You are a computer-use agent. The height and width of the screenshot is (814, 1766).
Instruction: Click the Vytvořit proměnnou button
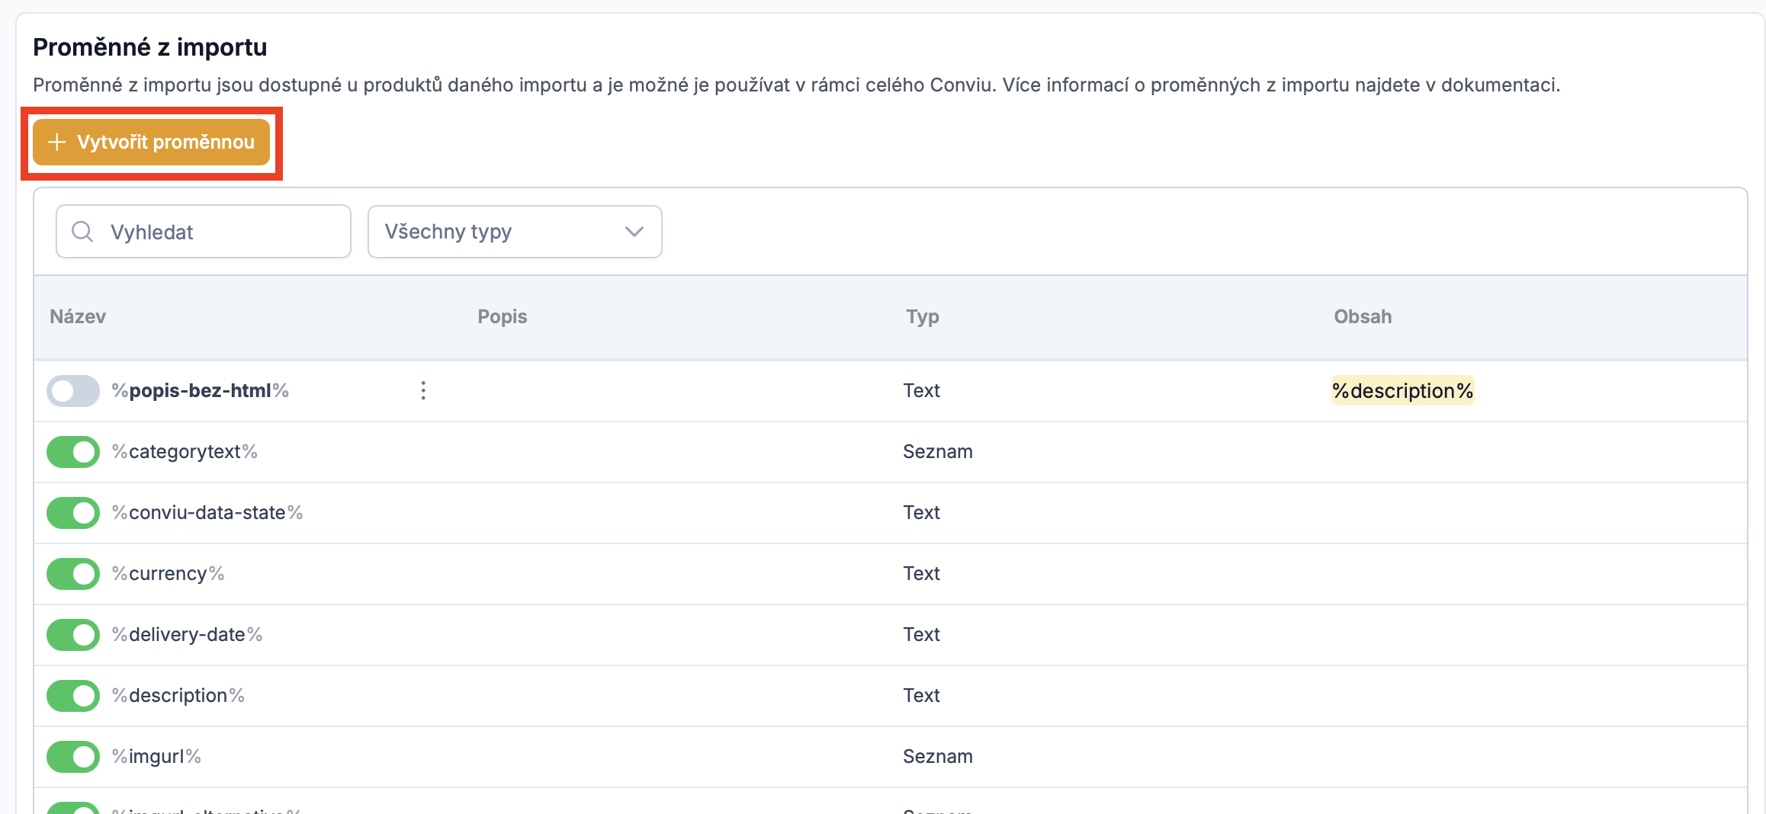(x=151, y=143)
